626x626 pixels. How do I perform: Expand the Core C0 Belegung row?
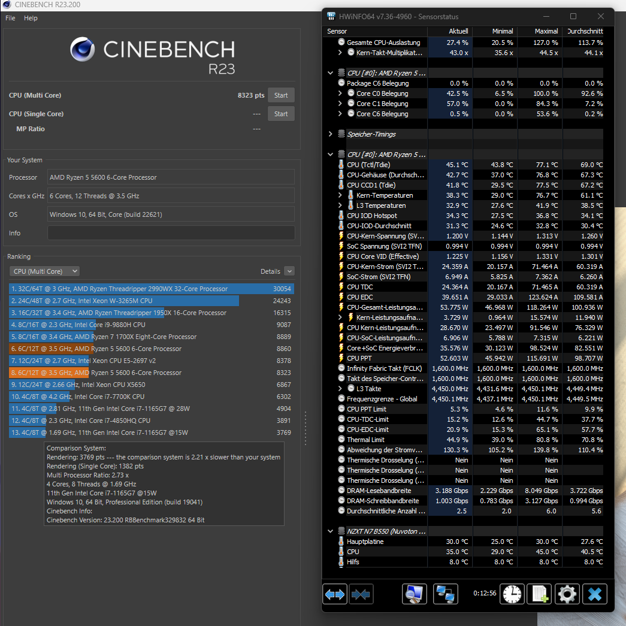(340, 93)
